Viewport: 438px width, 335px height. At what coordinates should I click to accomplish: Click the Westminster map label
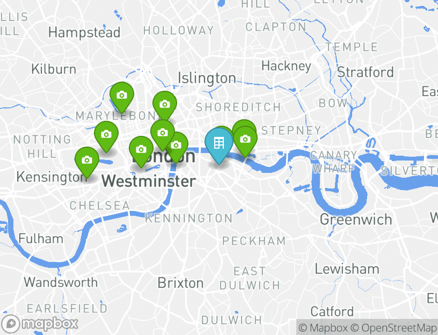(x=148, y=181)
